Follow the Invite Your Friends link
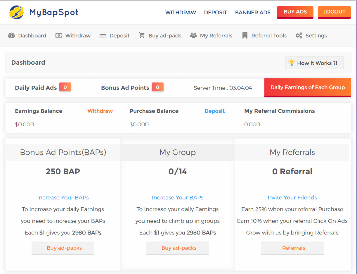Image resolution: width=357 pixels, height=274 pixels. 292,198
